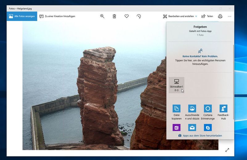The width and height of the screenshot is (247, 160).
Task: Print the photo using the printer icon
Action: [x=220, y=16]
